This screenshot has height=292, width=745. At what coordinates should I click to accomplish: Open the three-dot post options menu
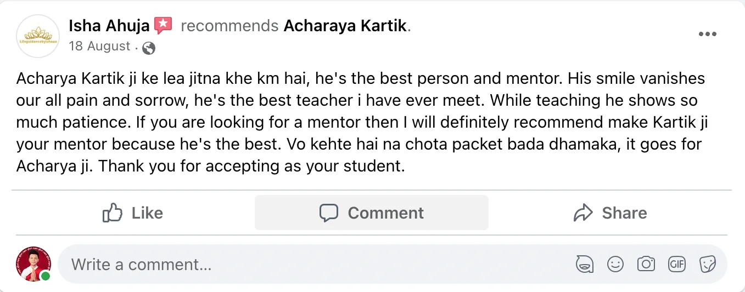tap(708, 34)
